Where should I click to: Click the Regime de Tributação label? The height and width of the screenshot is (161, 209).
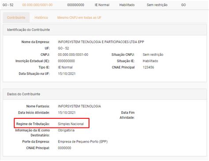[33, 124]
